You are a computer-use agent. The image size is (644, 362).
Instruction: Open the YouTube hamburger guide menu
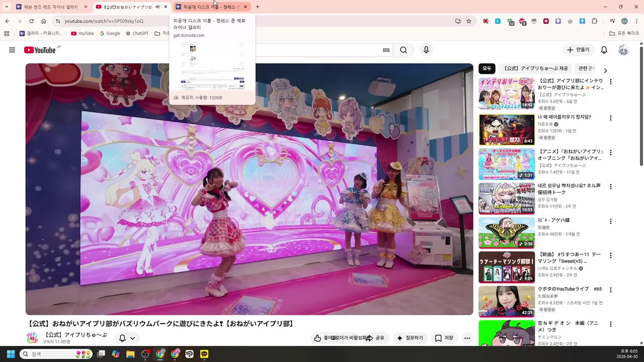(12, 50)
